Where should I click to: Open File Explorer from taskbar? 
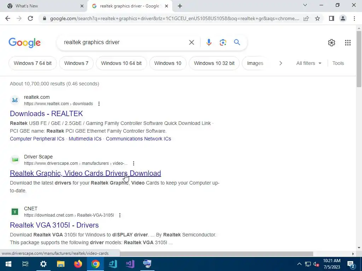coord(61,264)
